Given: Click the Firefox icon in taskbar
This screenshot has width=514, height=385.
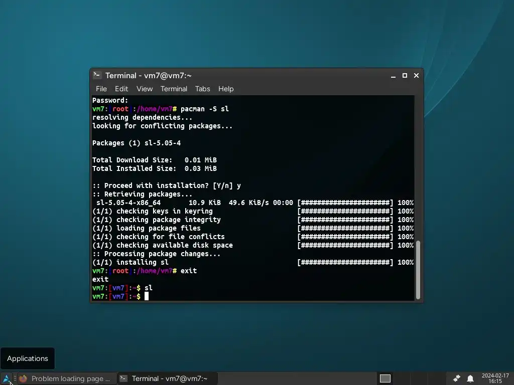Looking at the screenshot, I should [23, 378].
